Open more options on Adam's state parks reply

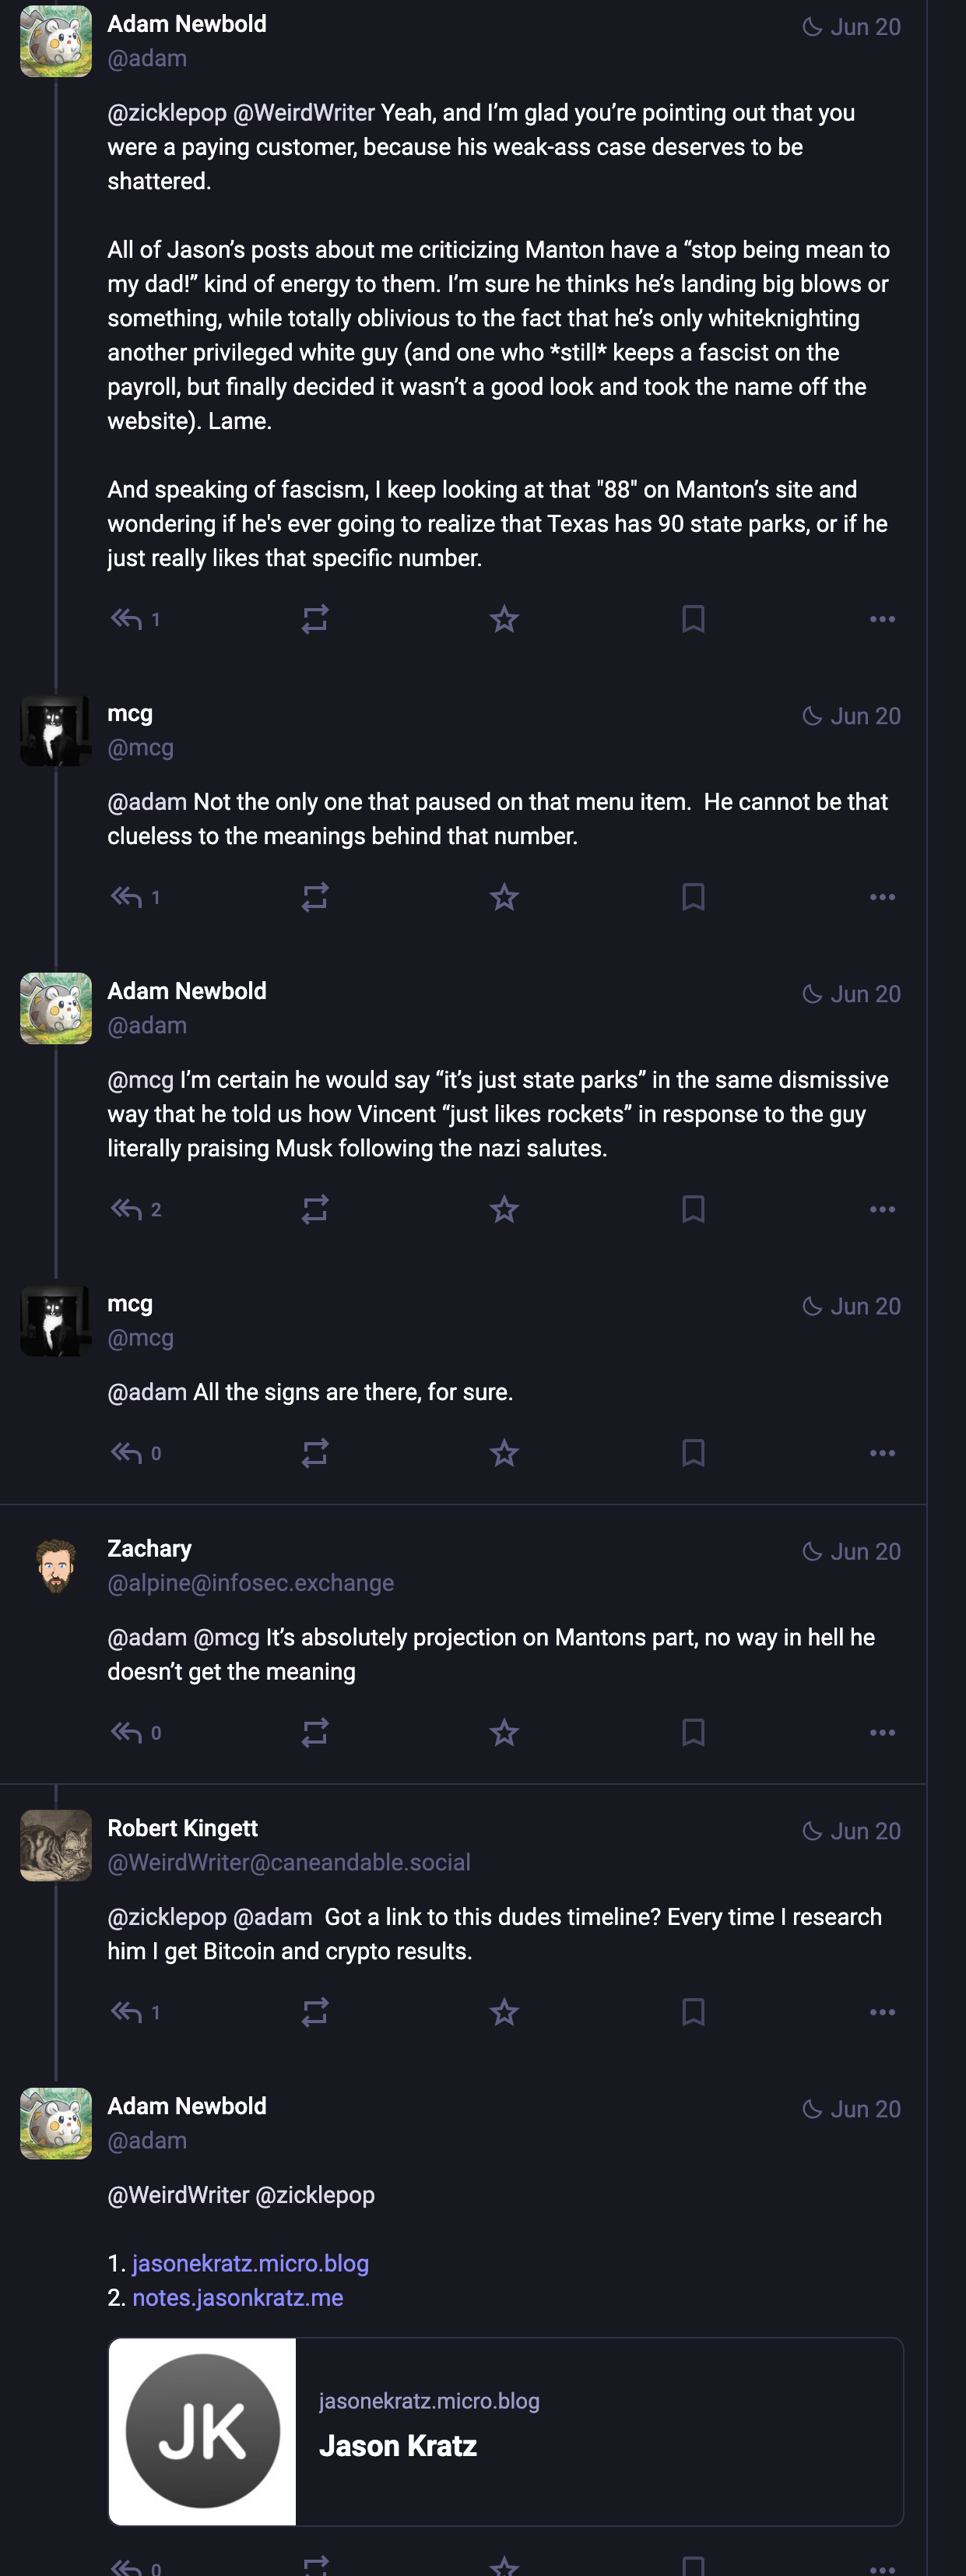pos(882,1209)
